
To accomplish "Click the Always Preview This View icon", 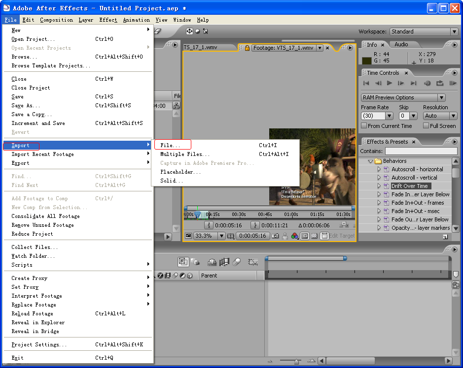I will [x=188, y=236].
